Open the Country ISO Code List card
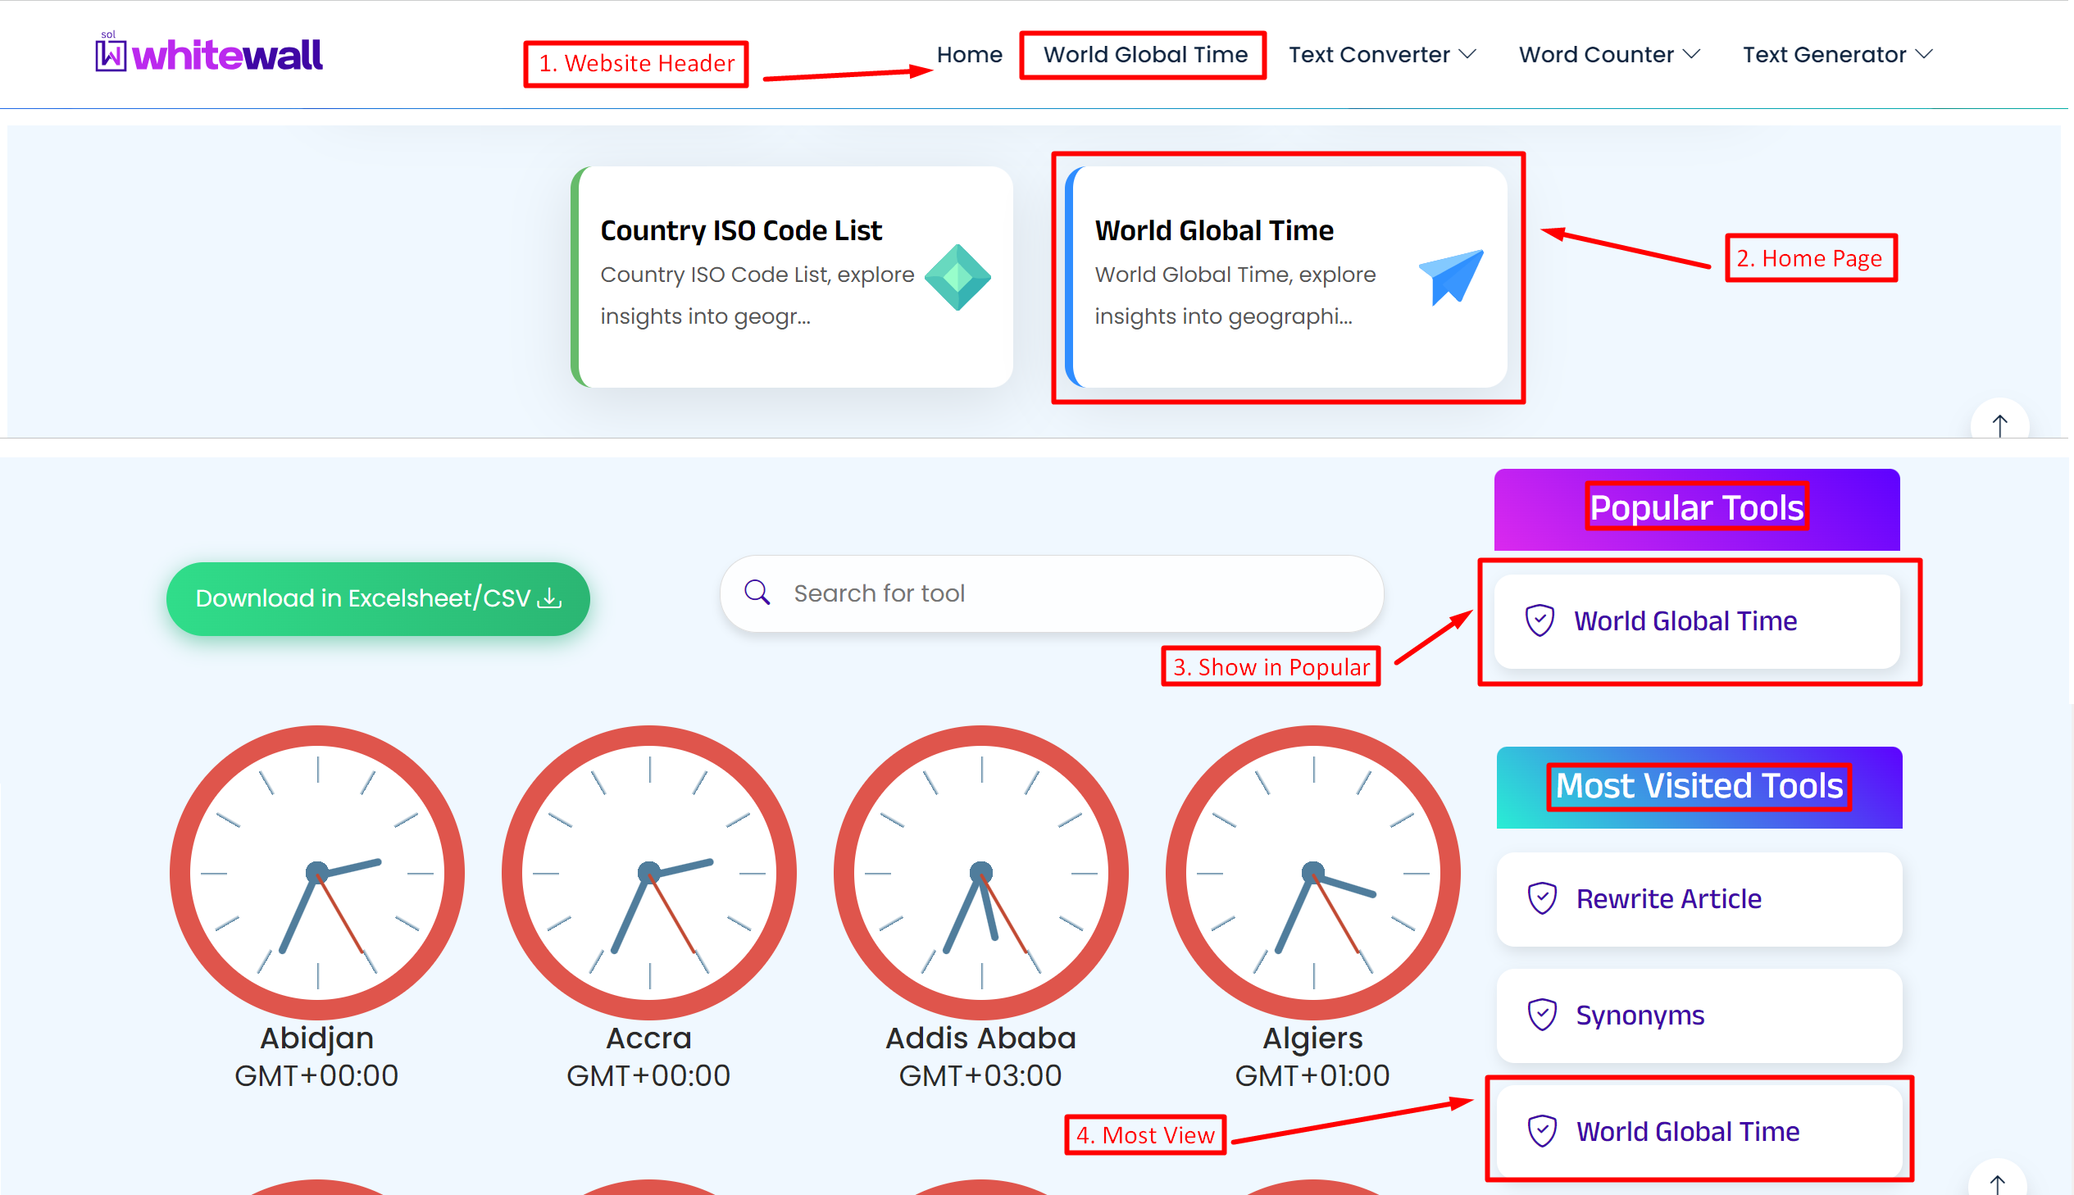Image resolution: width=2074 pixels, height=1195 pixels. (x=792, y=276)
